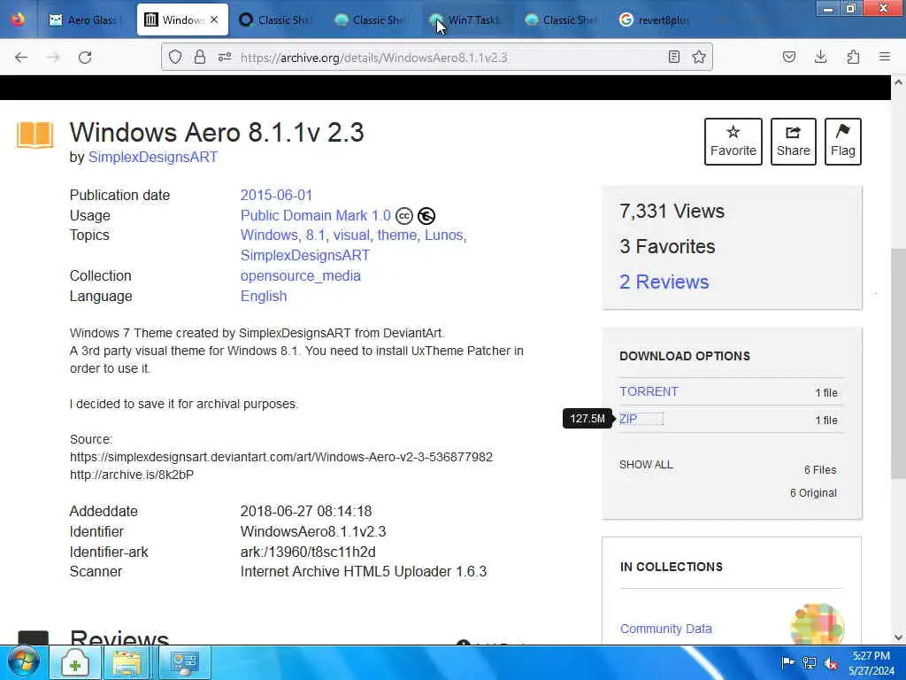Click the public domain no-copyright icon
Screen dimensions: 906x680
tap(426, 216)
